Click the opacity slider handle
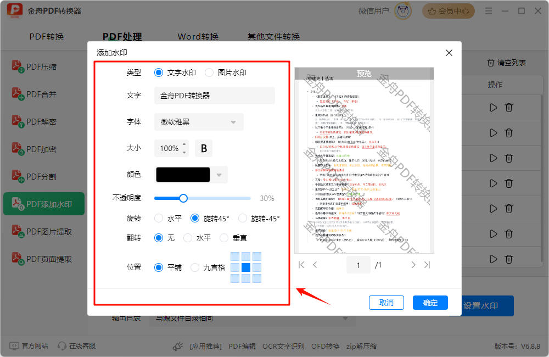This screenshot has height=357, width=549. pyautogui.click(x=183, y=198)
